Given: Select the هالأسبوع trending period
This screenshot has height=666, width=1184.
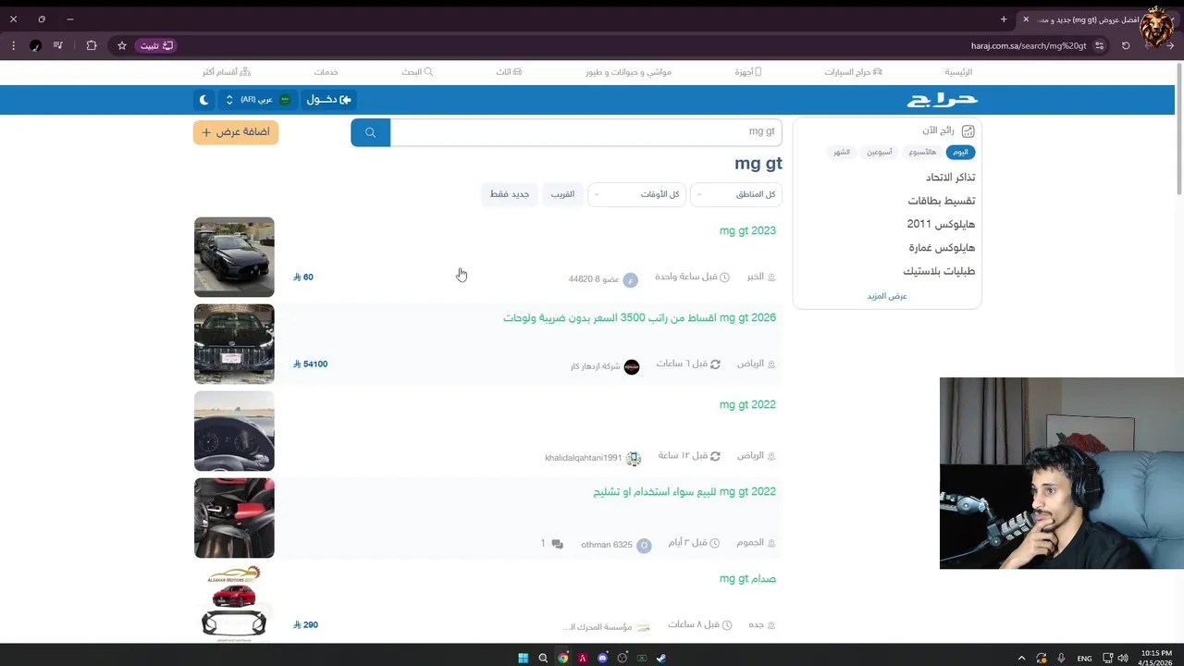Looking at the screenshot, I should tap(922, 152).
